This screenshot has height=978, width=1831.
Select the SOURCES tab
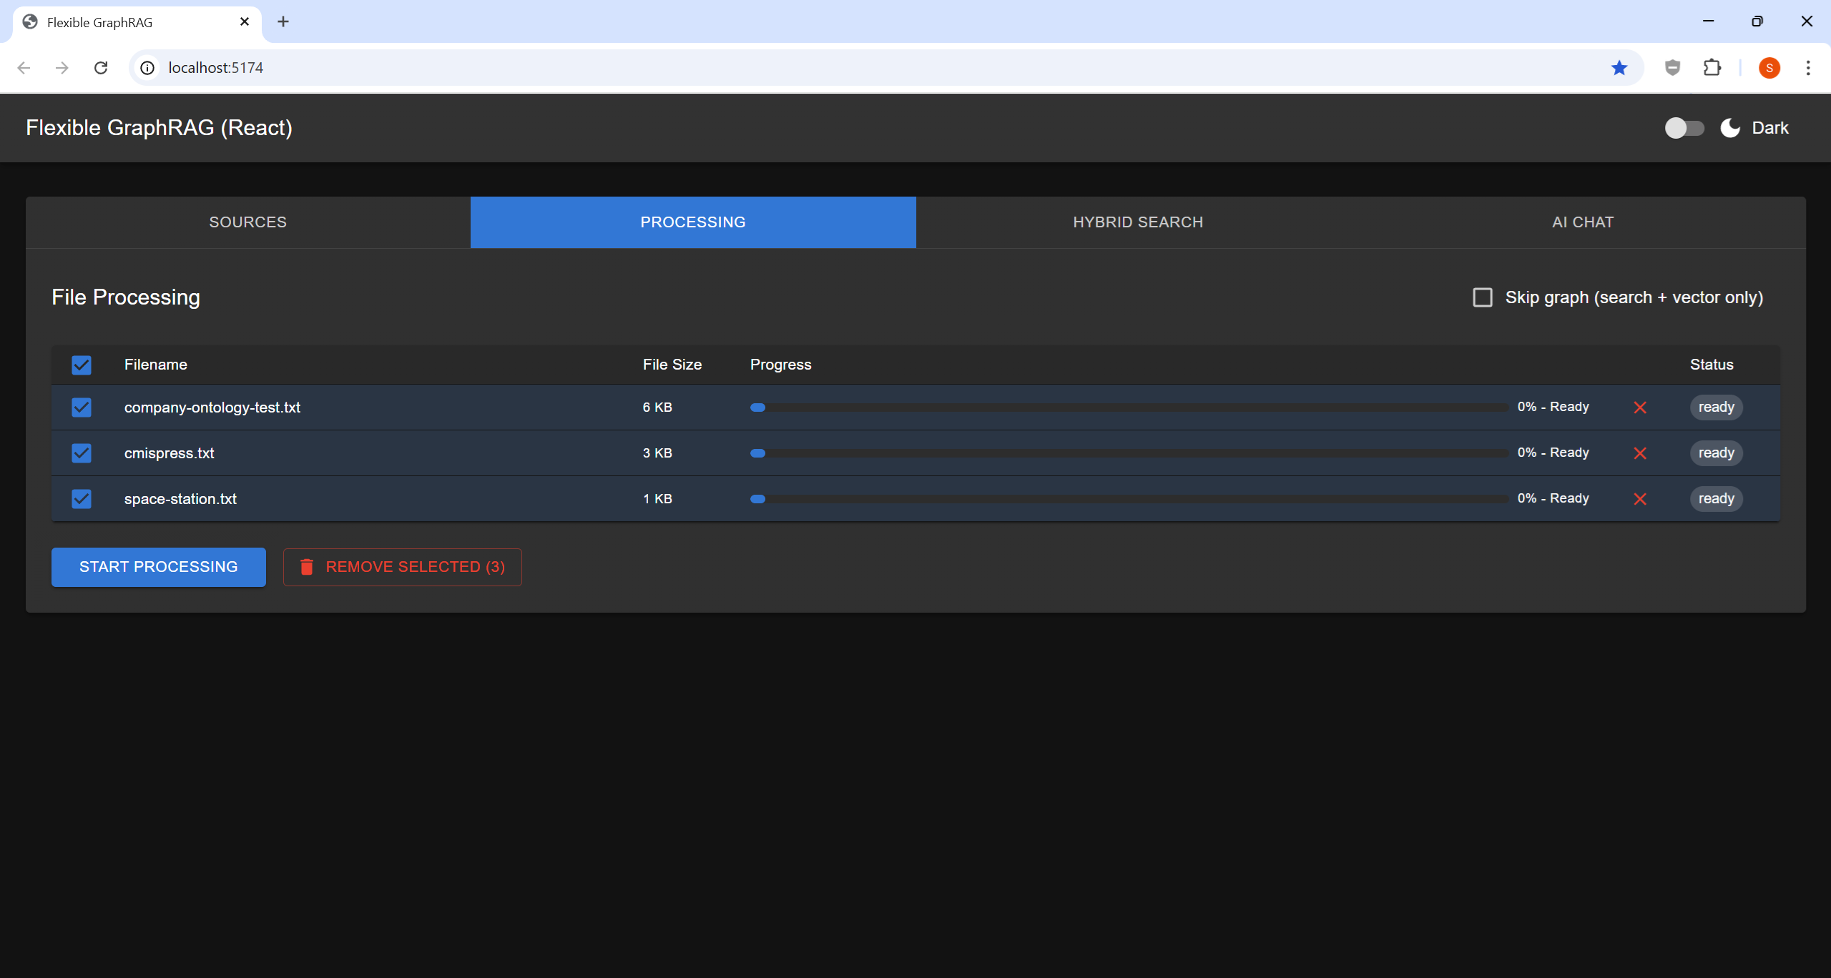tap(248, 222)
